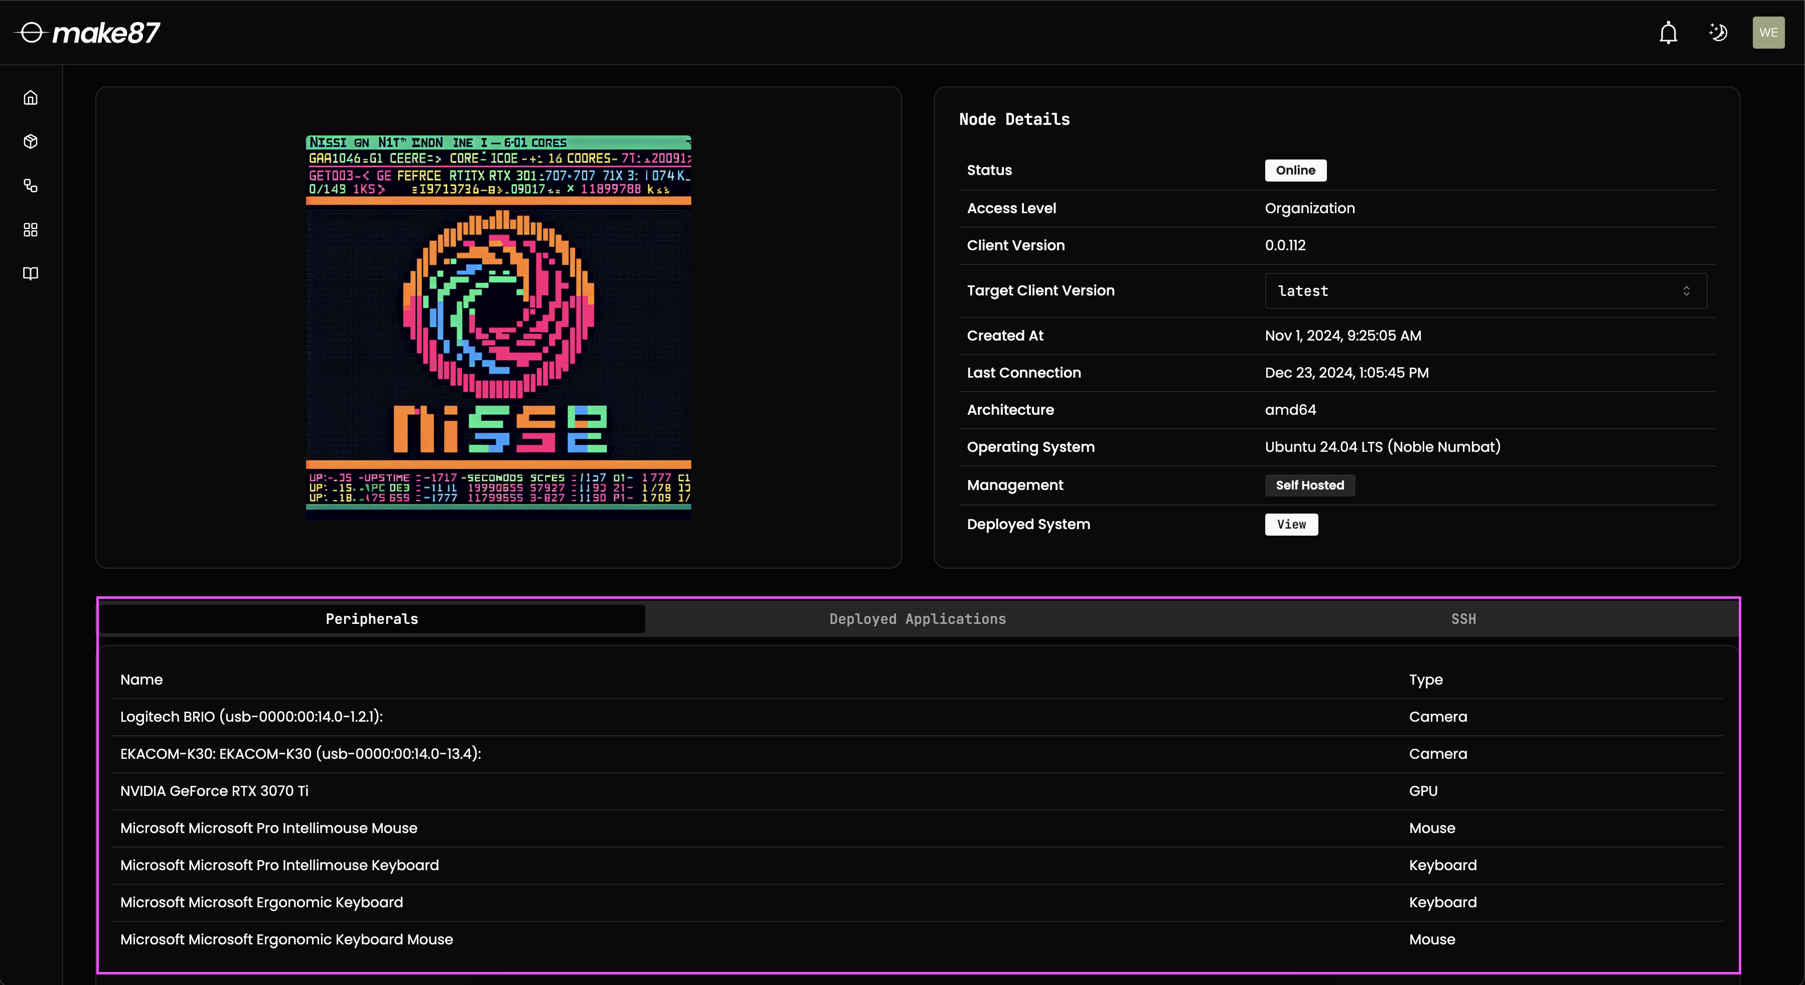The image size is (1805, 985).
Task: Select the NVIDIA GeForce RTX 3070 Ti row
Action: point(917,791)
